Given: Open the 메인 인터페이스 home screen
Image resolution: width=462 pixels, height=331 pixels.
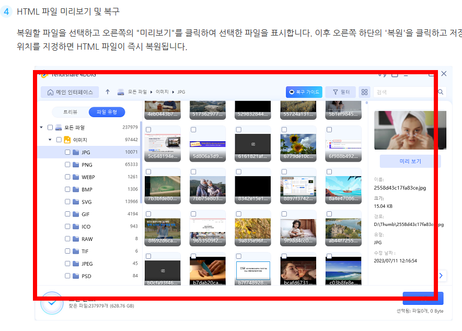Looking at the screenshot, I should (x=71, y=92).
